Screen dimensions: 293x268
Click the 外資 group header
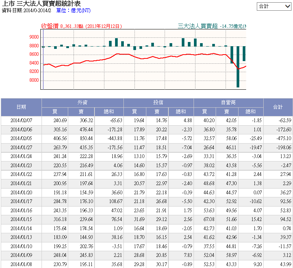click(82, 103)
